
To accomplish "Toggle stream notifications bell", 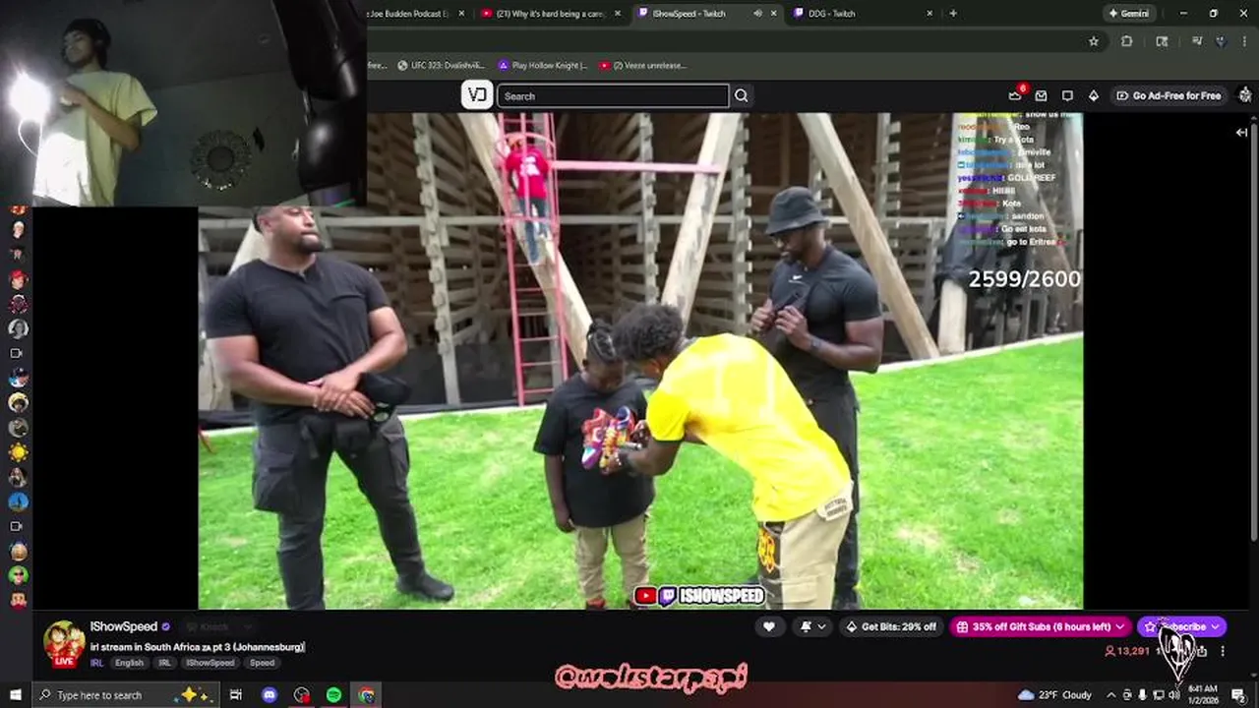I will (x=807, y=626).
